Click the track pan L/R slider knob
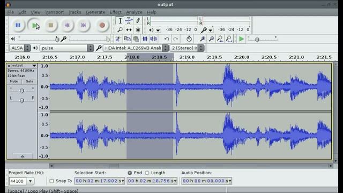343x193 pixels. tap(21, 100)
